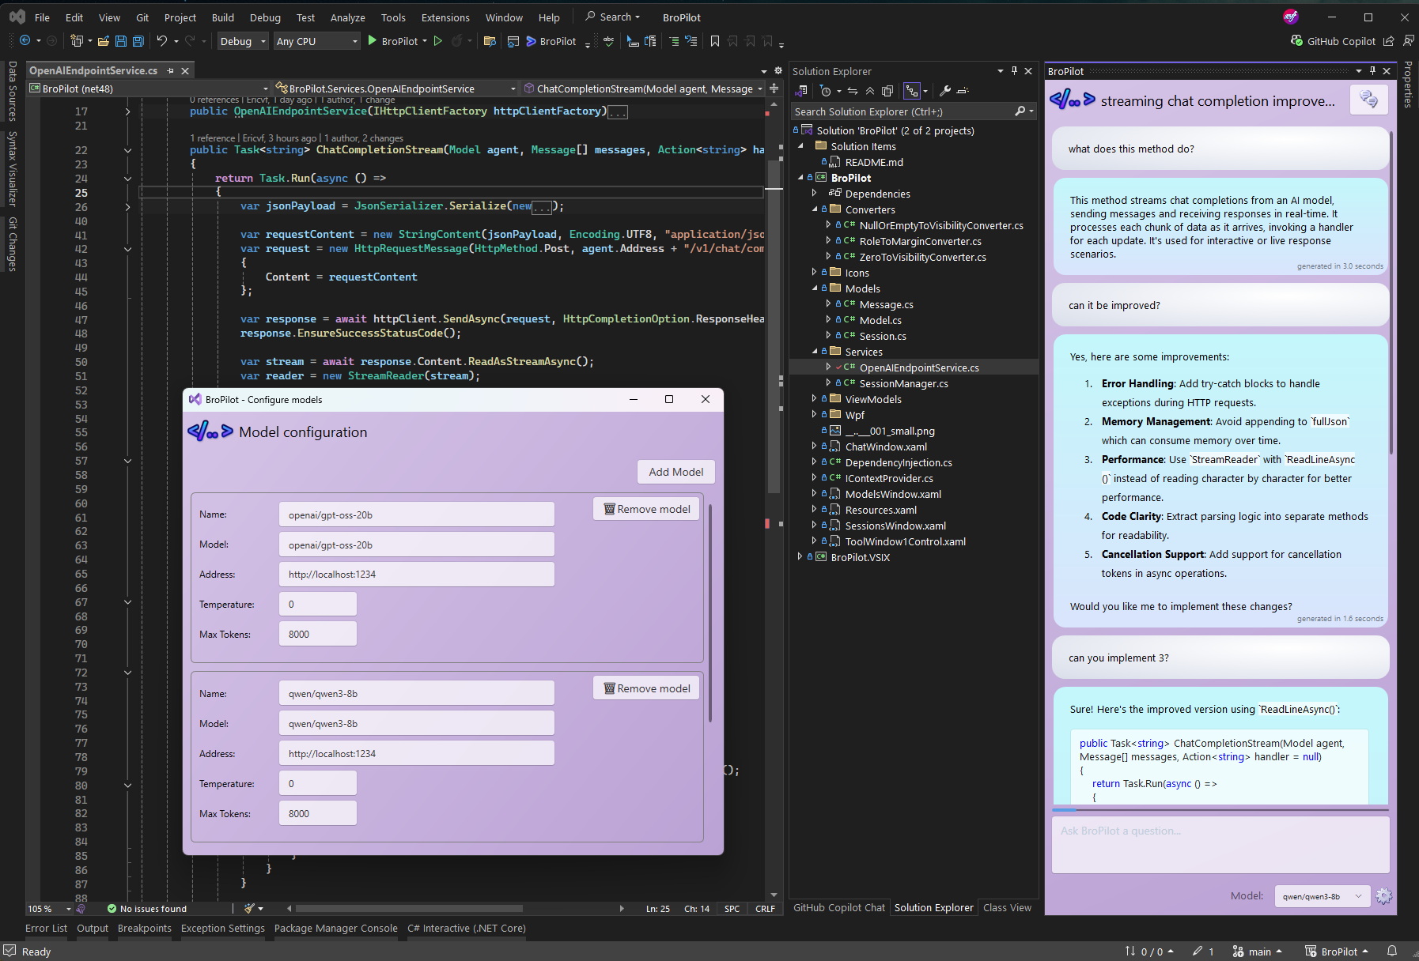The height and width of the screenshot is (961, 1419).
Task: Open BroPilot settings gear icon
Action: click(1383, 896)
